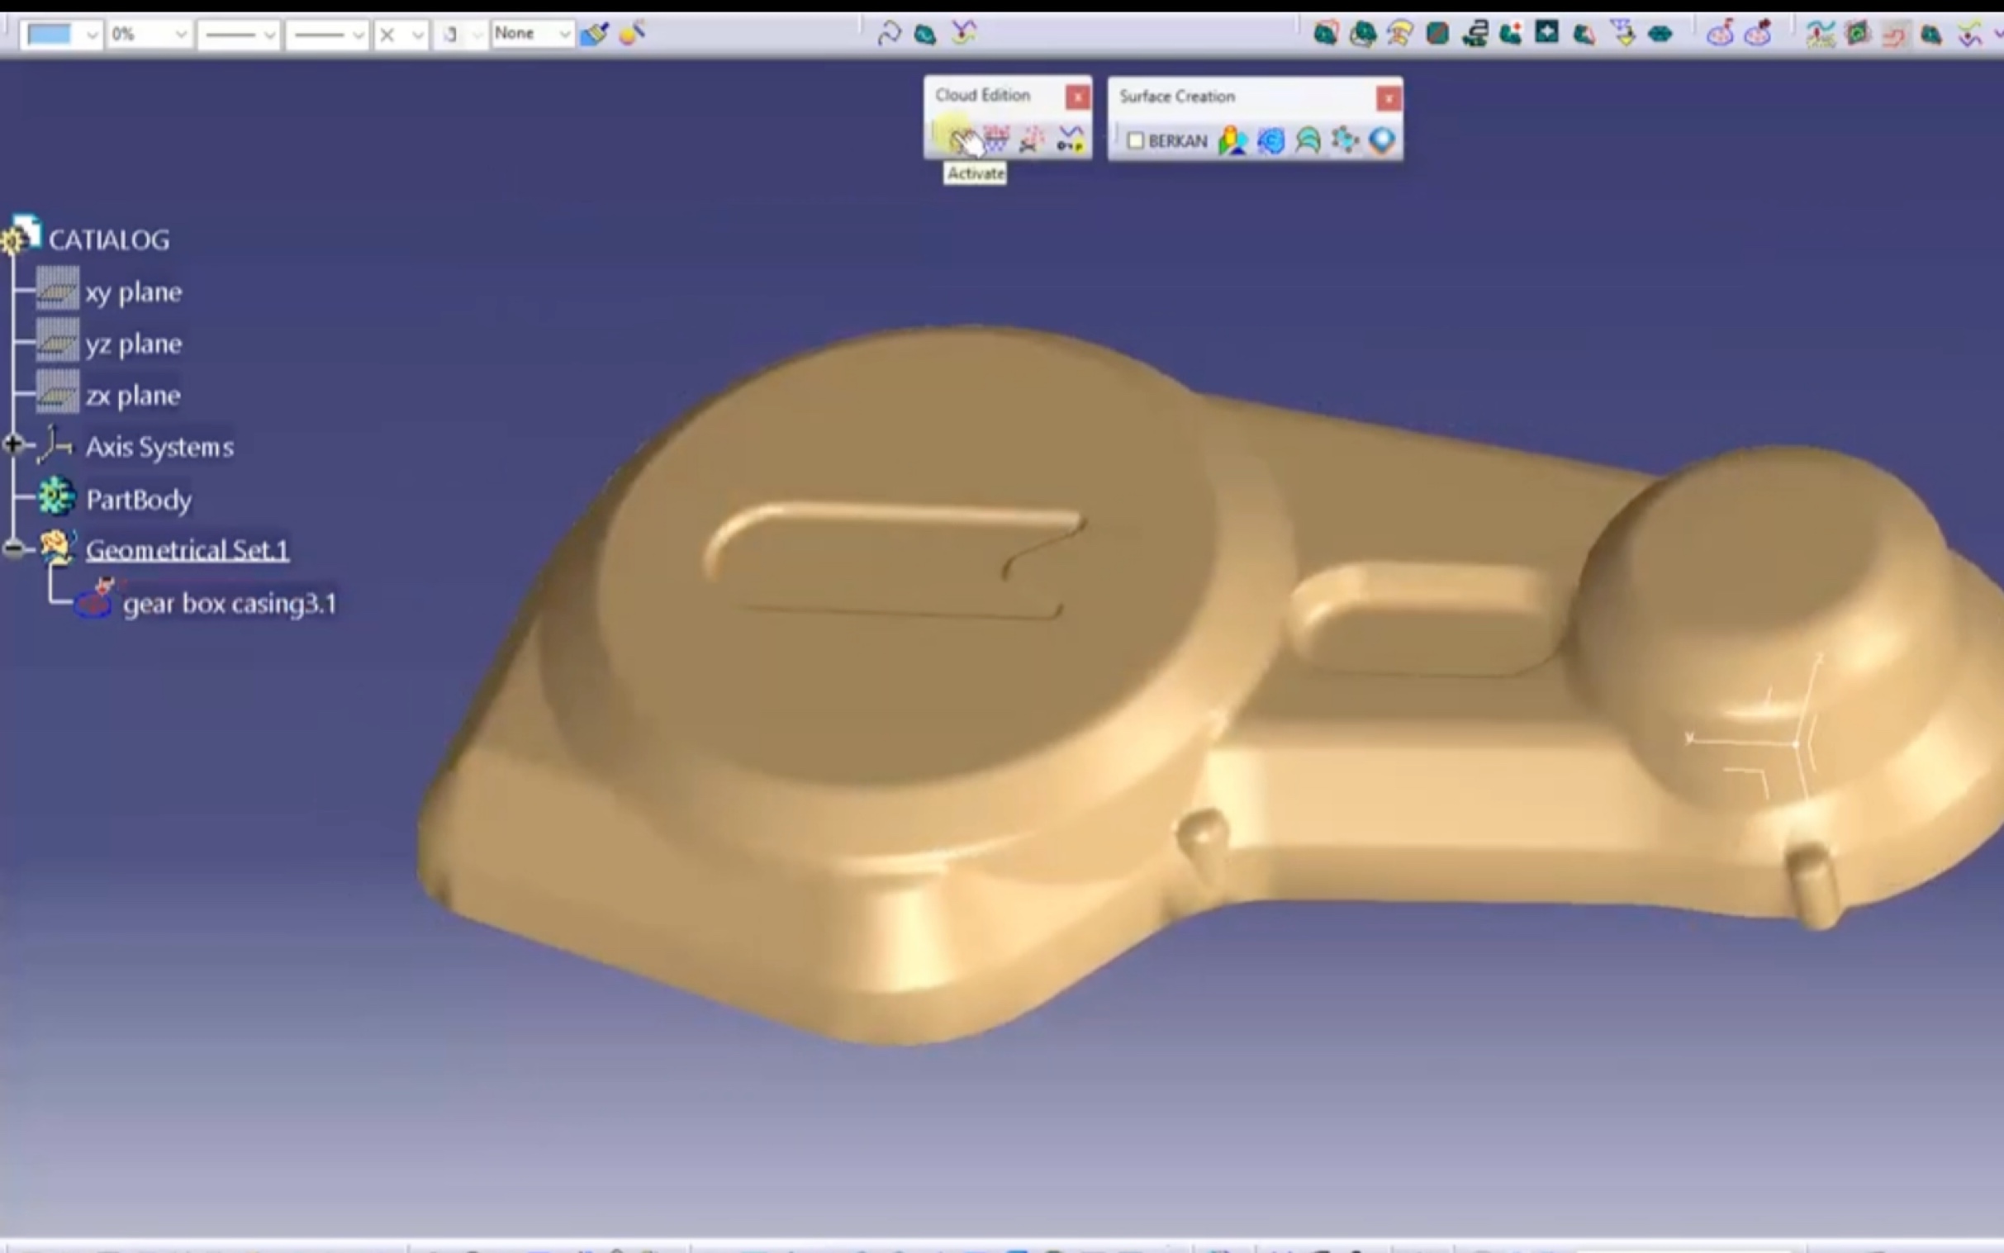This screenshot has width=2004, height=1253.
Task: Open the None layer dropdown
Action: click(x=563, y=35)
